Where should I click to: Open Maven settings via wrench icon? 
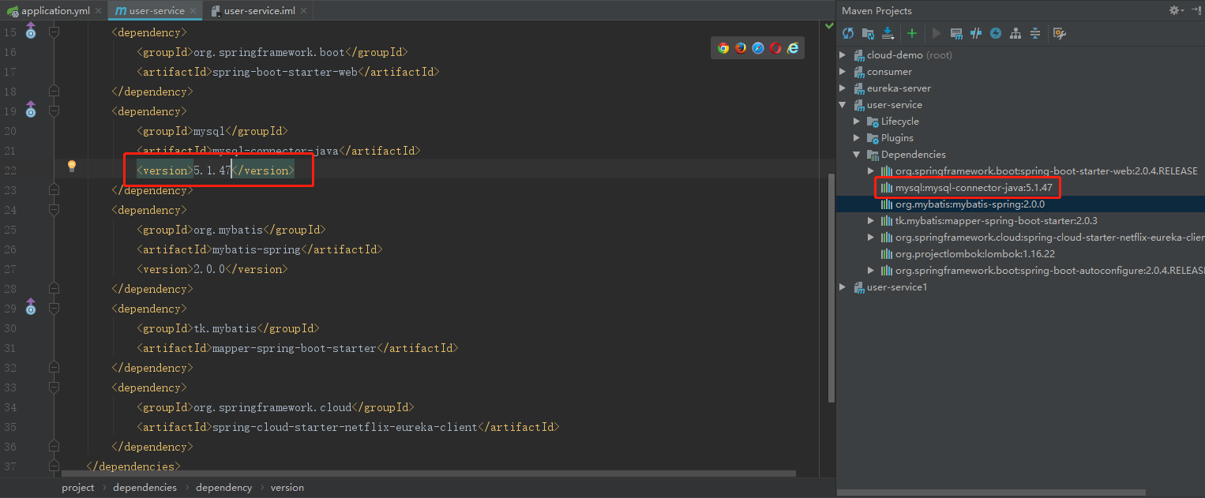point(1059,33)
